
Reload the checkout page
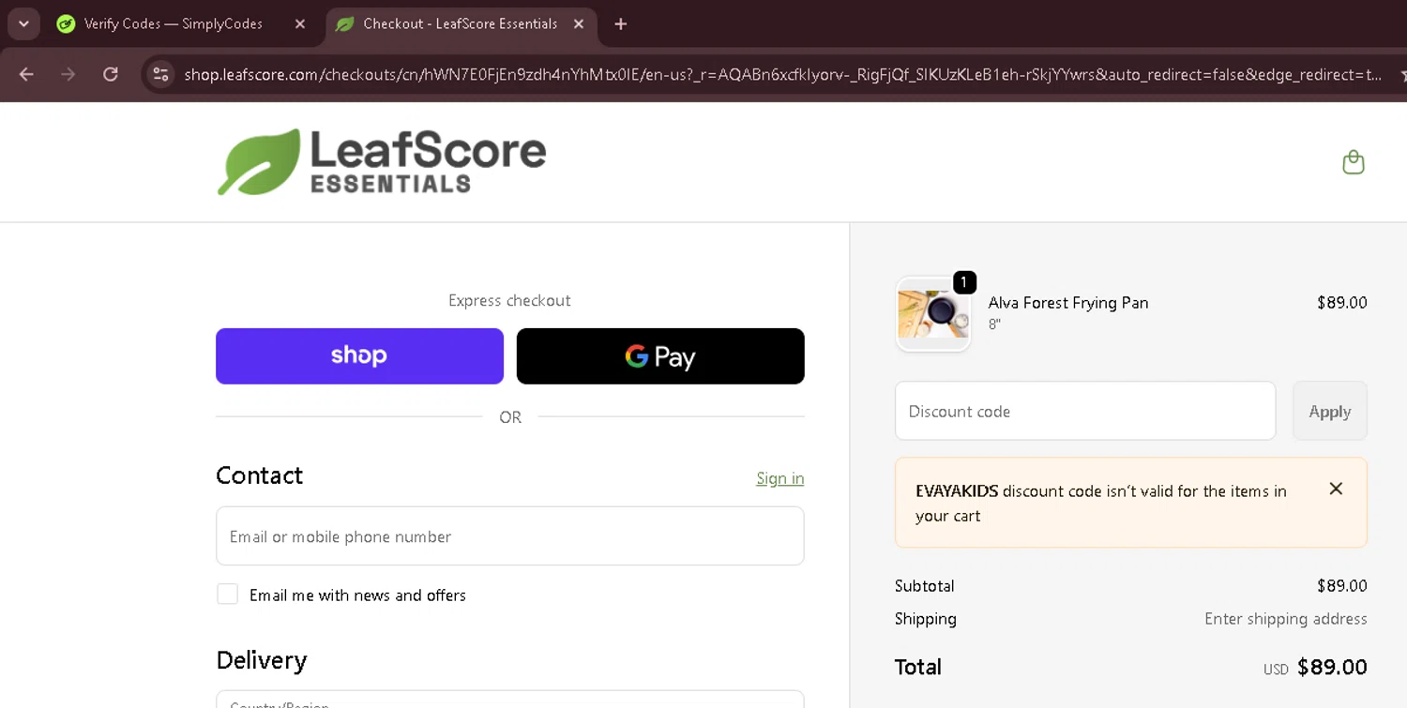[111, 74]
